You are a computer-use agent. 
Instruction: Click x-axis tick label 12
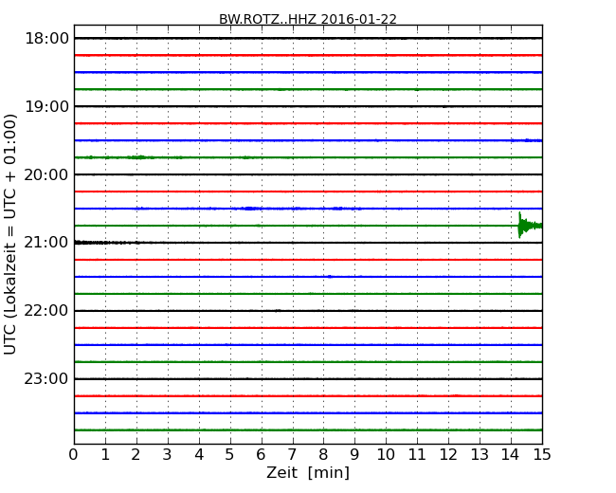448,455
